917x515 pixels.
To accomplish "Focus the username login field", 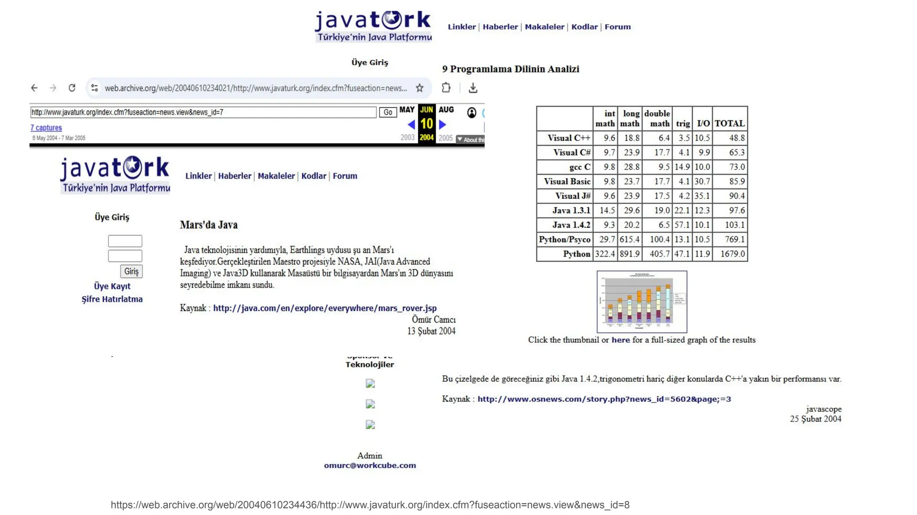I will 125,241.
